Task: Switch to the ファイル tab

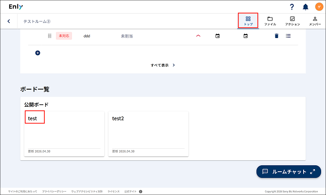Action: point(270,21)
